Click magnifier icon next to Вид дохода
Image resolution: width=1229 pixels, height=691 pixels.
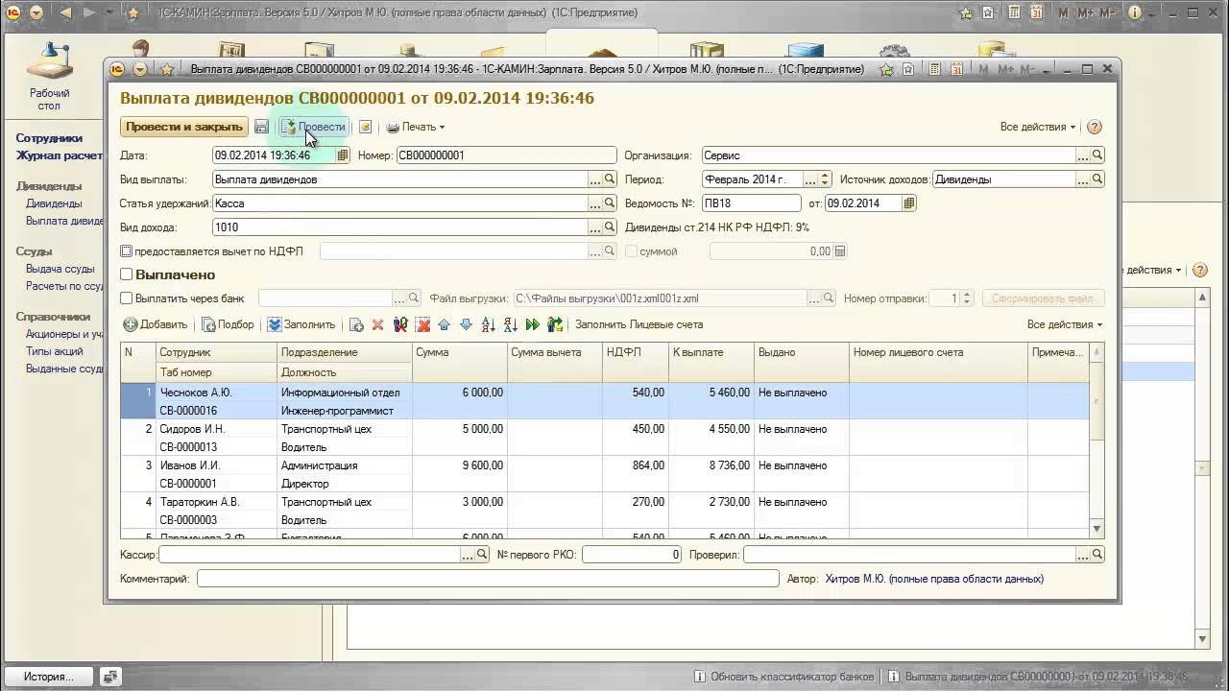coord(609,227)
